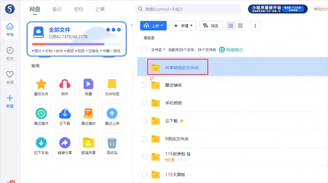Screen dimensions: 328x183
Task: Toggle 文件名 sort order arrow
Action: pyautogui.click(x=164, y=49)
